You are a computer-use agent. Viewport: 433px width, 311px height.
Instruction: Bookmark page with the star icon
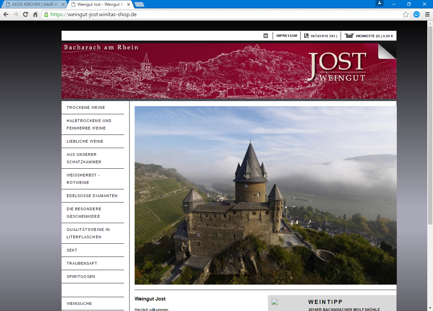click(406, 15)
